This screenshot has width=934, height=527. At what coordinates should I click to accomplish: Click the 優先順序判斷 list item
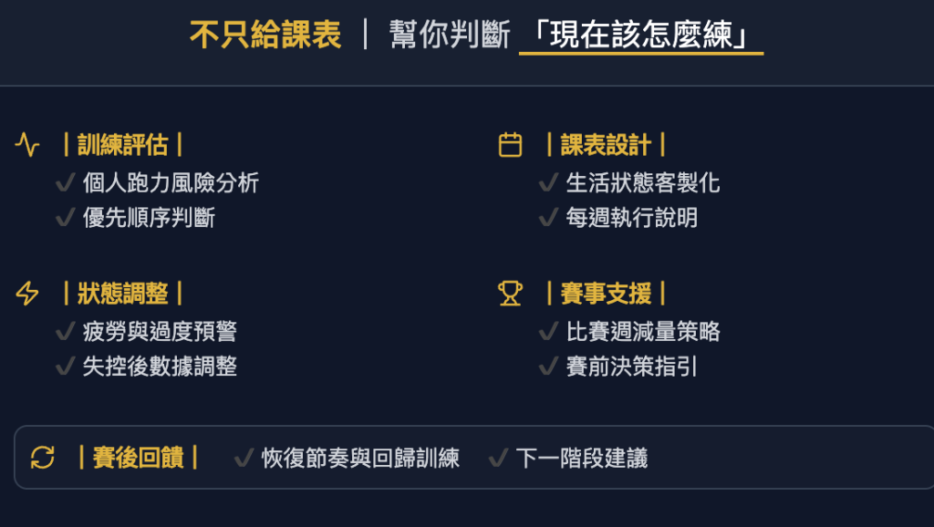click(x=149, y=218)
